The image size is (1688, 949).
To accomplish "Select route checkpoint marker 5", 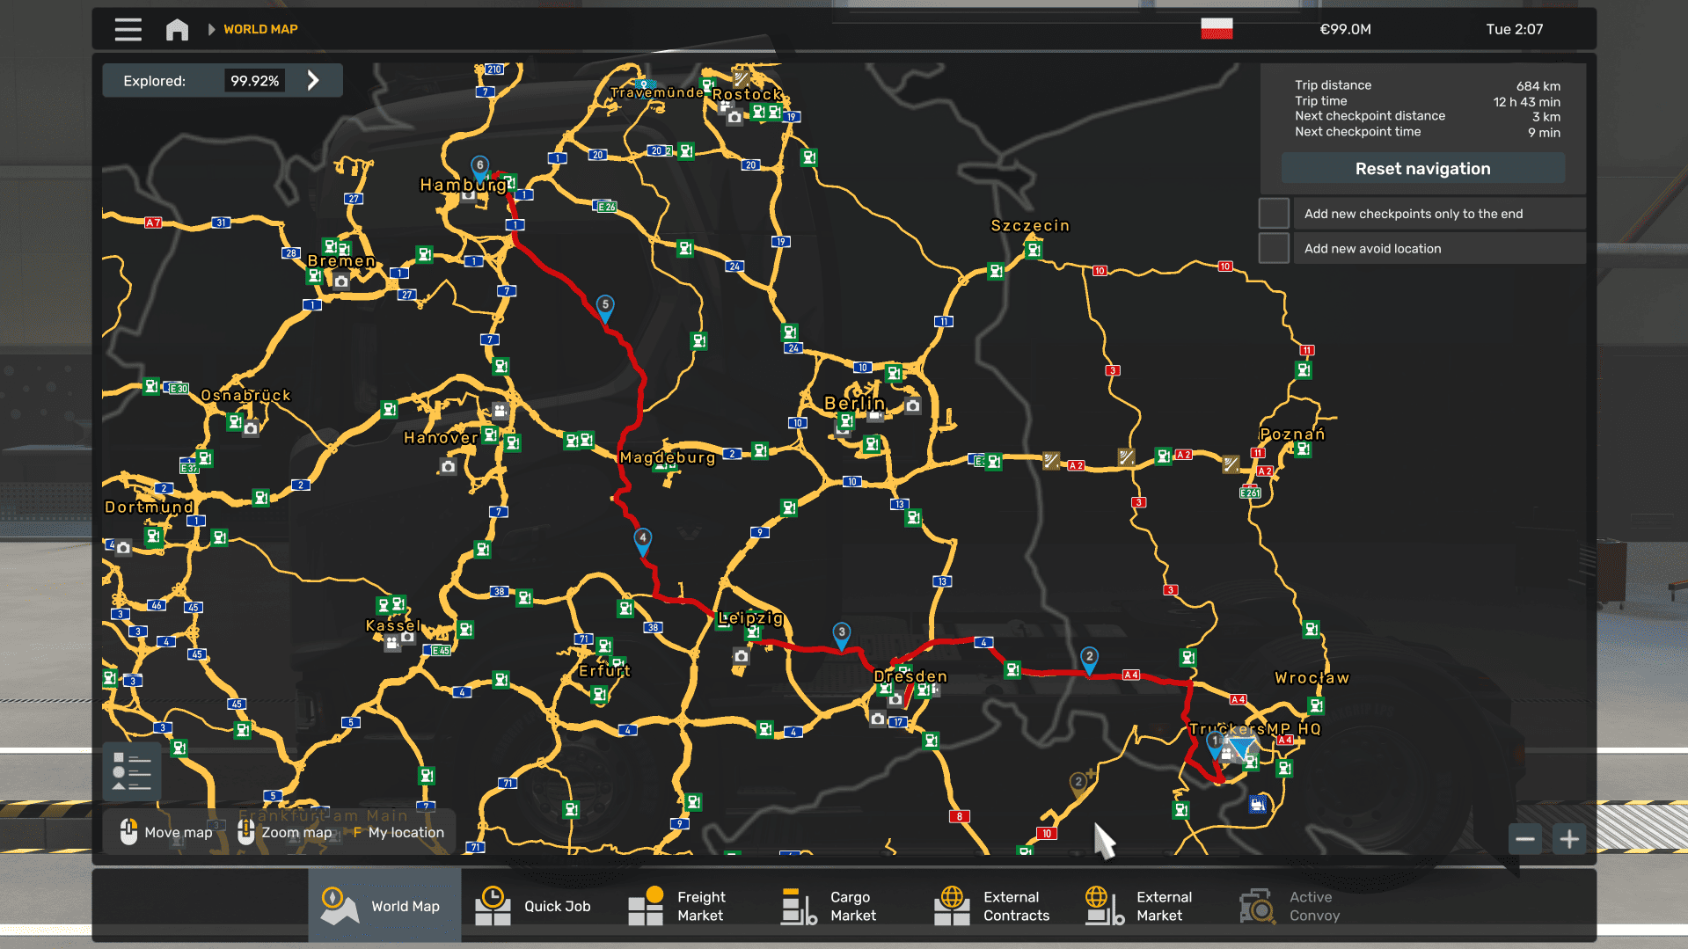I will coord(605,306).
